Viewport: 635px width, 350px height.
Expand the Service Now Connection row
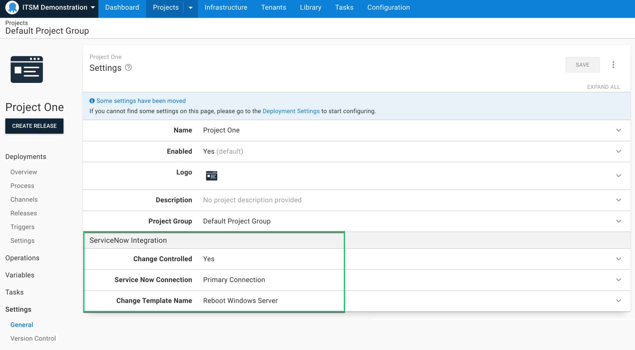coord(618,280)
